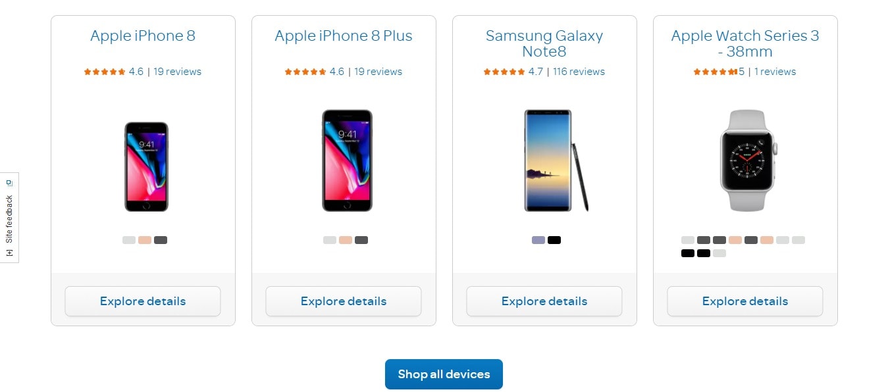Click the Apple Watch Series 3 star rating

[714, 72]
